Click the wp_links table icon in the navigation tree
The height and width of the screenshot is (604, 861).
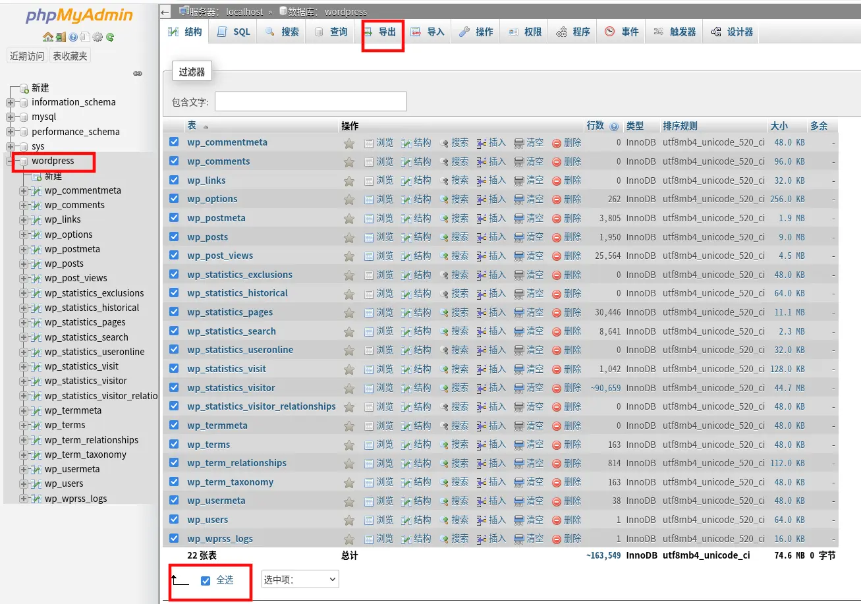click(x=36, y=219)
